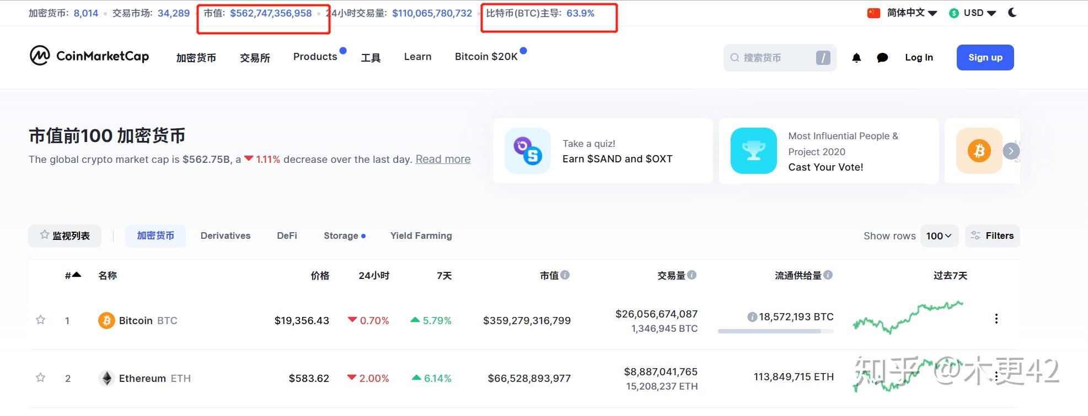
Task: Sort by the 价格 column header
Action: pyautogui.click(x=320, y=275)
